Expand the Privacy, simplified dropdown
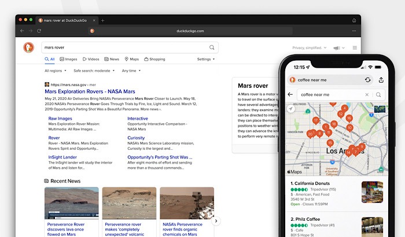 (310, 48)
